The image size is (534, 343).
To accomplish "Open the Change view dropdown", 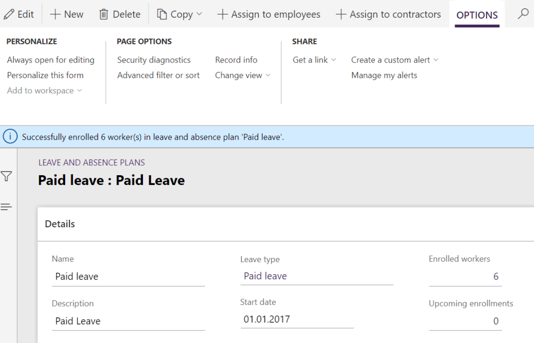I will [243, 75].
